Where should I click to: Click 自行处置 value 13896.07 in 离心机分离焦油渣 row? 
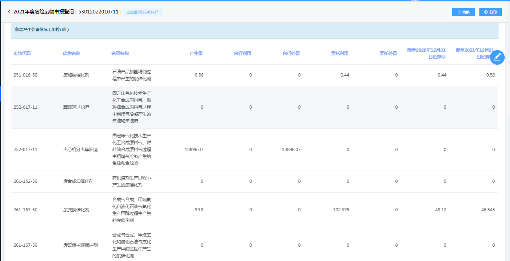pos(291,149)
